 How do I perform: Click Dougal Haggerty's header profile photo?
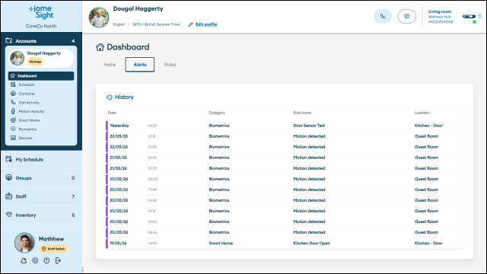click(99, 18)
